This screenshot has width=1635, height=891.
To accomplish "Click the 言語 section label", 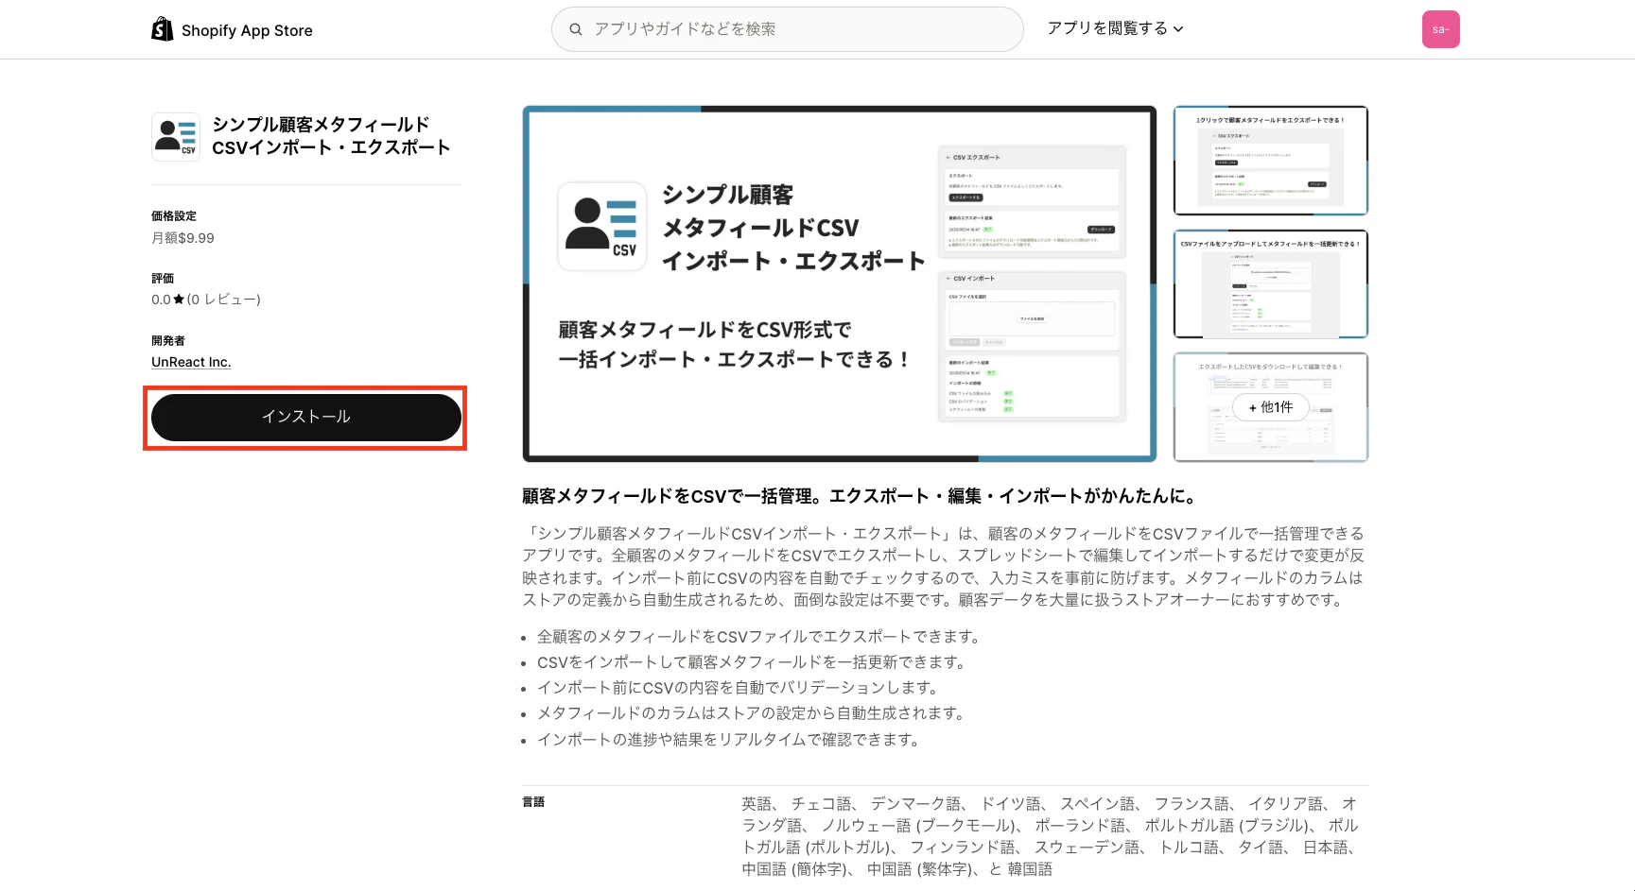I will (533, 801).
